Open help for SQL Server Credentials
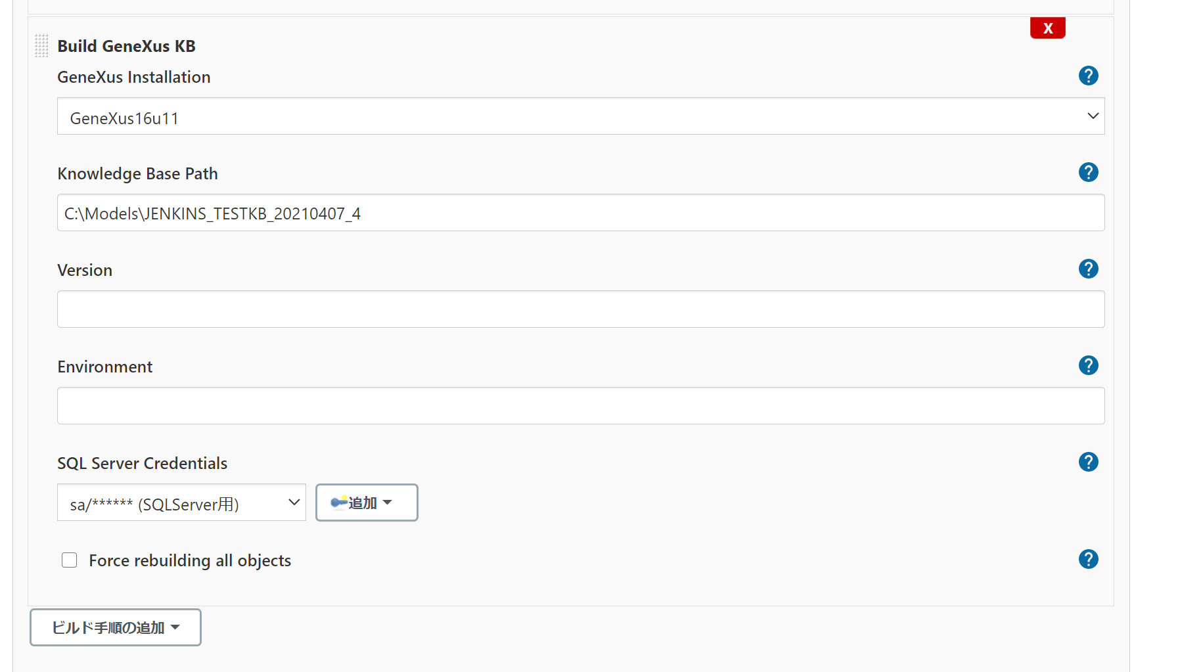 (1088, 462)
